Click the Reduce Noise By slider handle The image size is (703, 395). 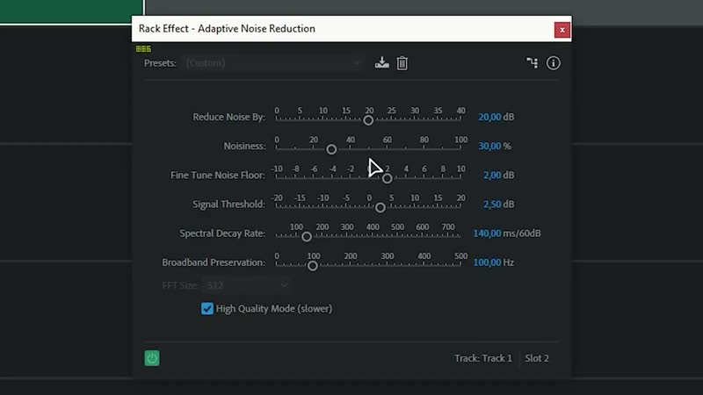(x=368, y=120)
